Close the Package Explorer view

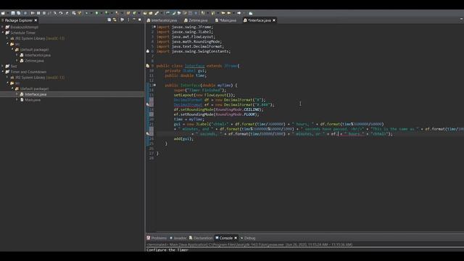(x=36, y=20)
